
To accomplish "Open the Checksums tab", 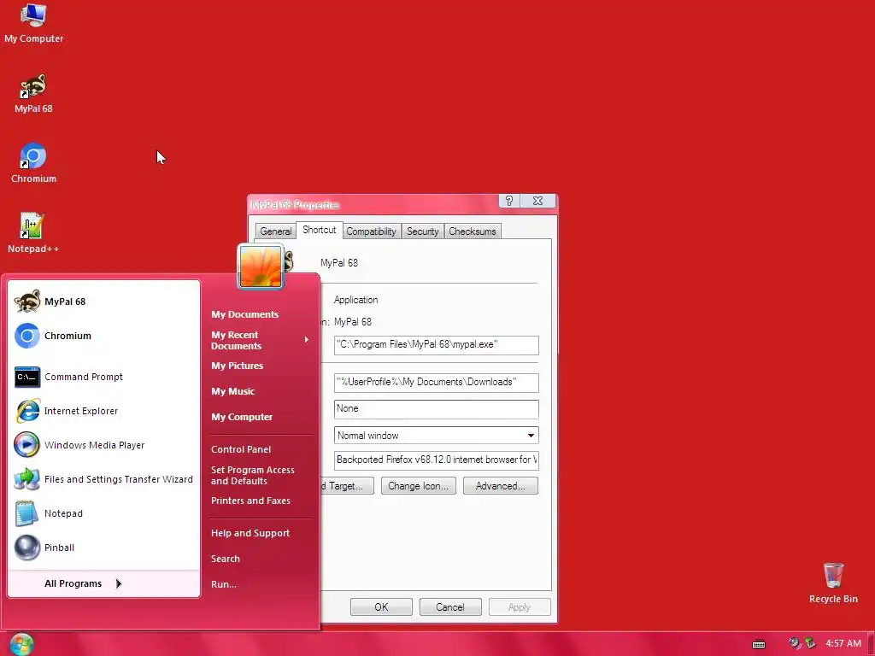I will tap(472, 231).
